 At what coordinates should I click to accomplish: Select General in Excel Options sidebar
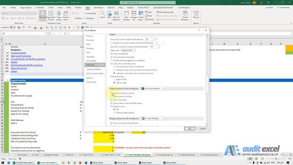(95, 36)
